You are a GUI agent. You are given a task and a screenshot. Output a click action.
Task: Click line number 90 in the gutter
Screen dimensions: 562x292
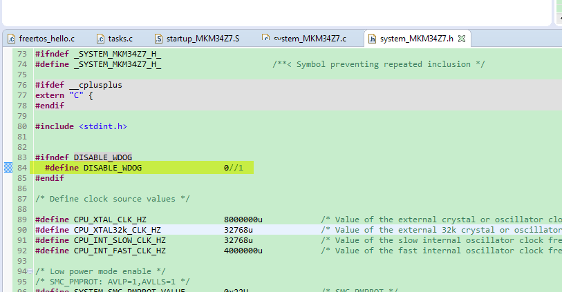click(21, 230)
